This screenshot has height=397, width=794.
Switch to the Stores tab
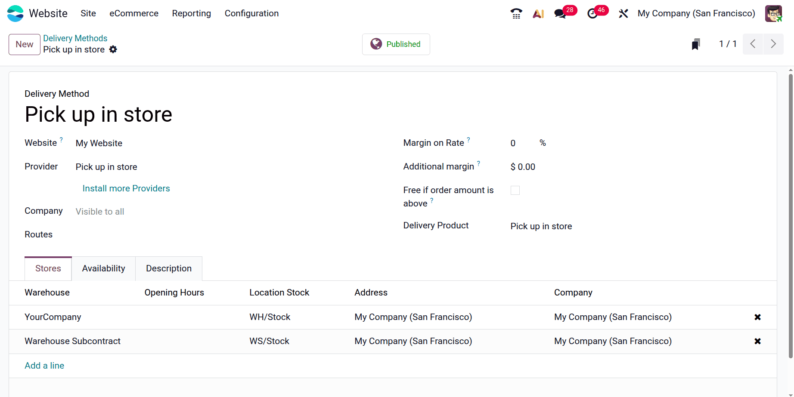pyautogui.click(x=48, y=268)
